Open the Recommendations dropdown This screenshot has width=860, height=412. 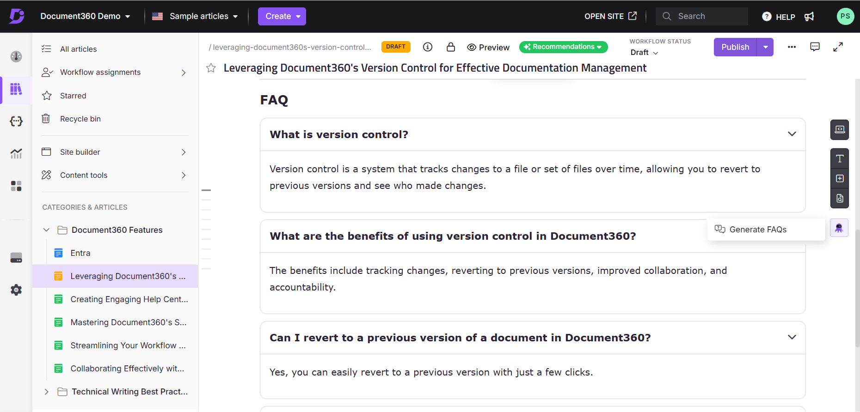[563, 47]
